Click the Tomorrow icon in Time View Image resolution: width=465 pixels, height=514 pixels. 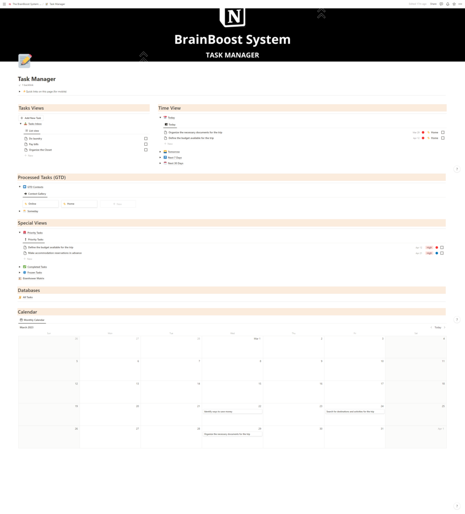click(x=165, y=152)
